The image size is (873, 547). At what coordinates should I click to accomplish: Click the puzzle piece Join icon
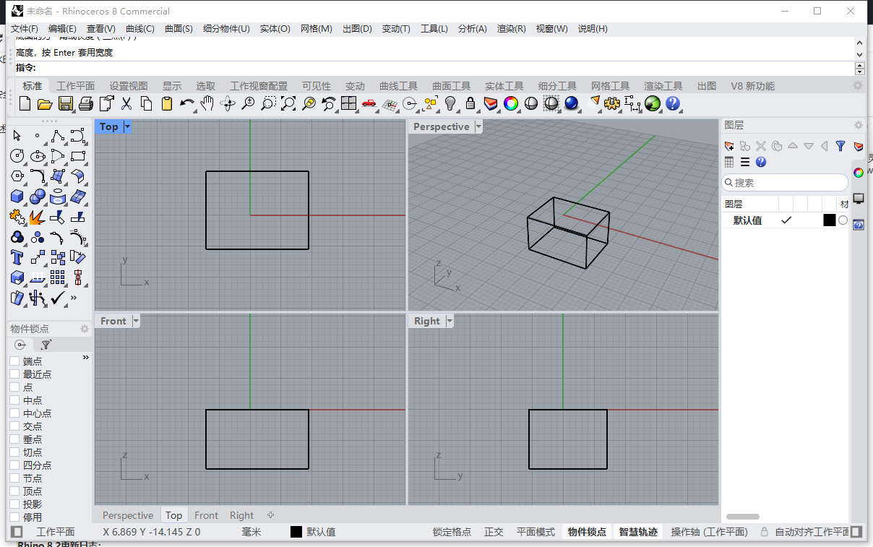click(x=17, y=217)
